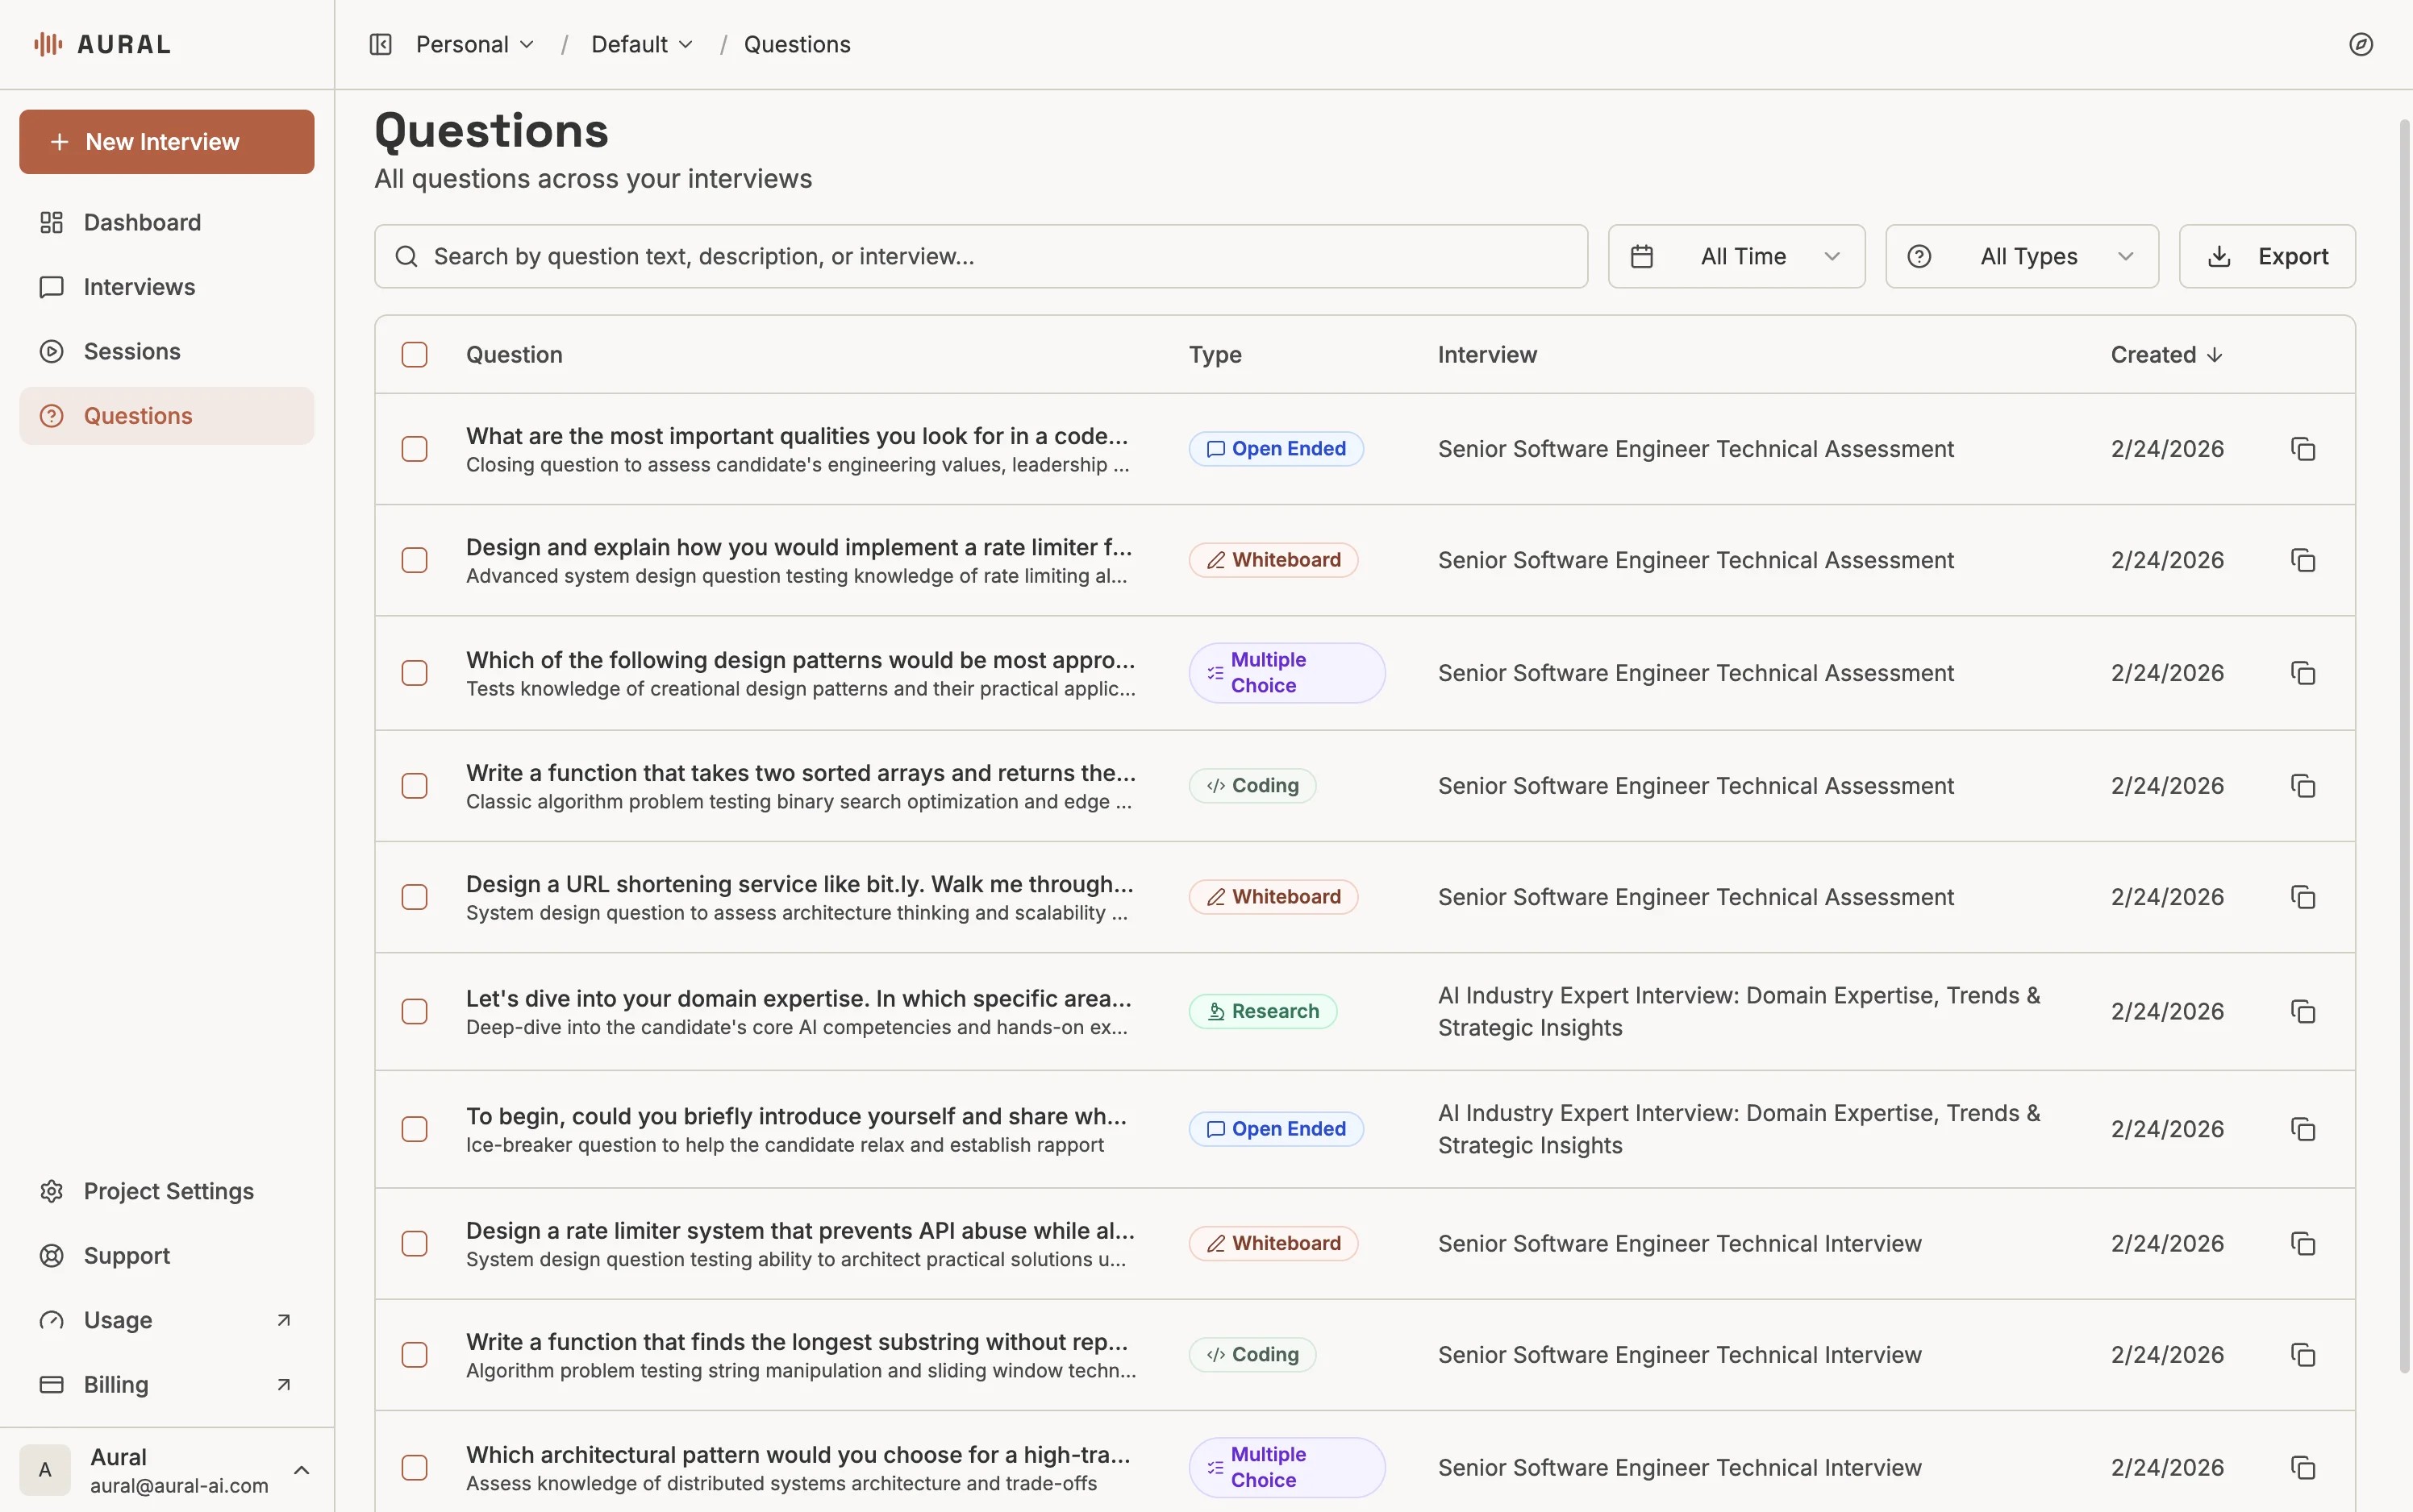Open the compass icon at top right

[x=2361, y=44]
